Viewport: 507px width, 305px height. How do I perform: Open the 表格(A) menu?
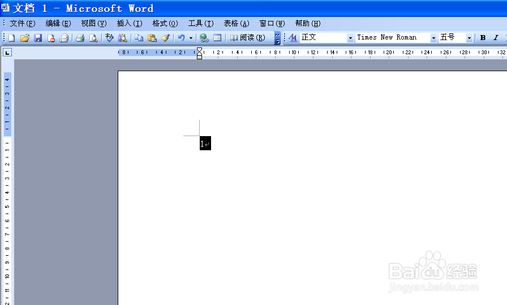point(237,24)
